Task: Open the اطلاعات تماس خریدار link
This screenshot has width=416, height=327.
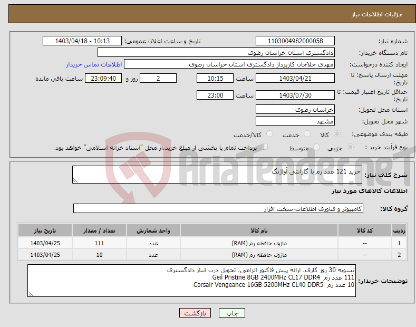Action: 94,64
